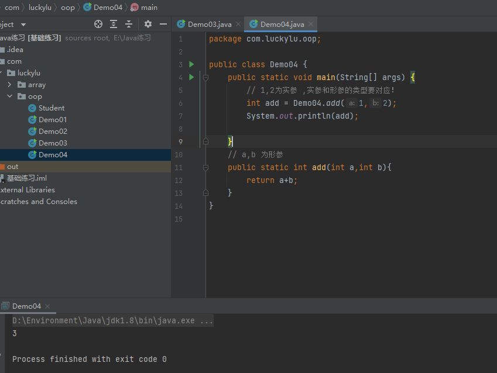Click Demo04 in the breadcrumb bar
Screen dimensions: 497x373
(103, 7)
